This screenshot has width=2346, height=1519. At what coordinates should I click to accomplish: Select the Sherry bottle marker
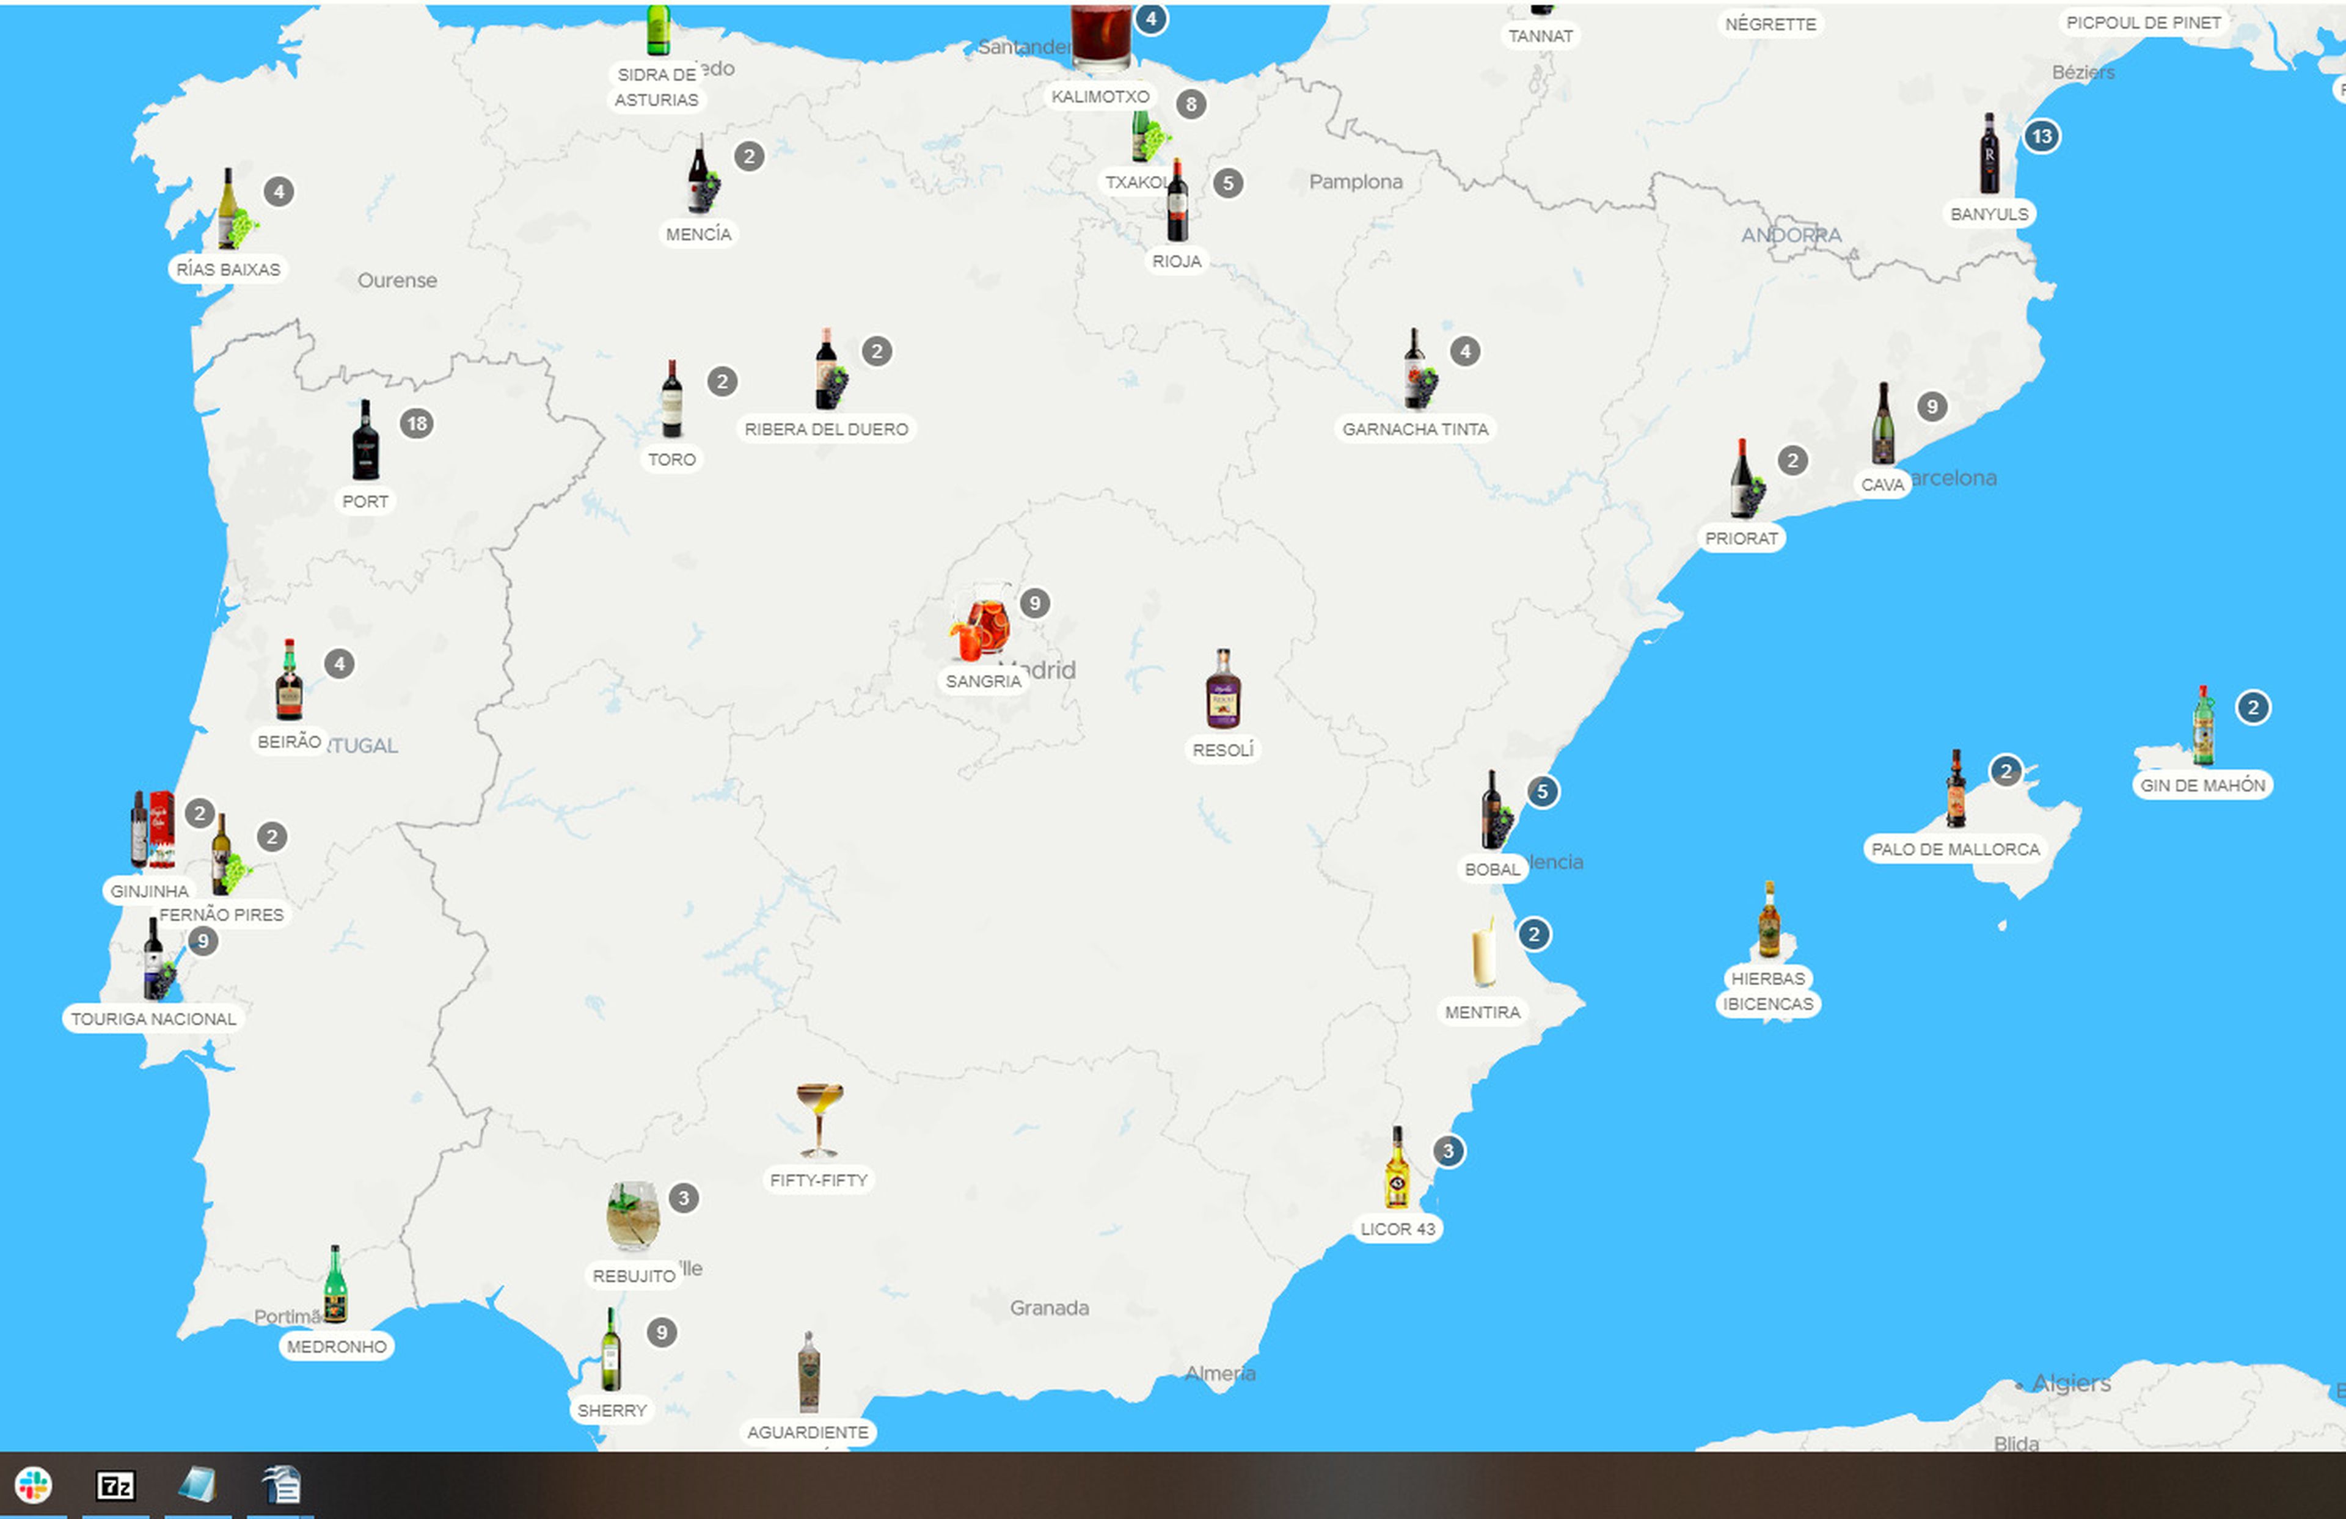click(x=611, y=1349)
